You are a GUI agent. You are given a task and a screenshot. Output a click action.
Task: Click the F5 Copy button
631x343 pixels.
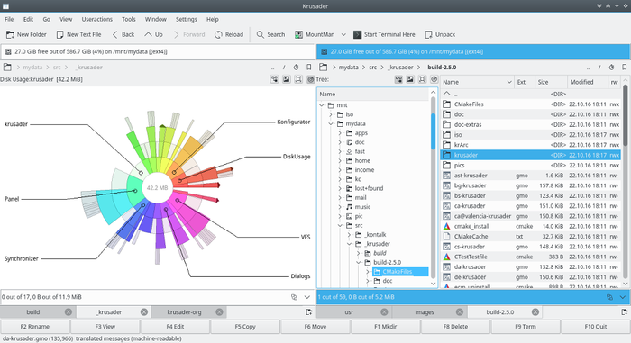coord(245,327)
